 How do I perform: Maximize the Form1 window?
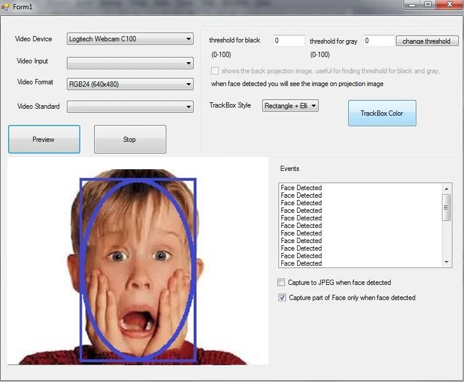tap(428, 5)
